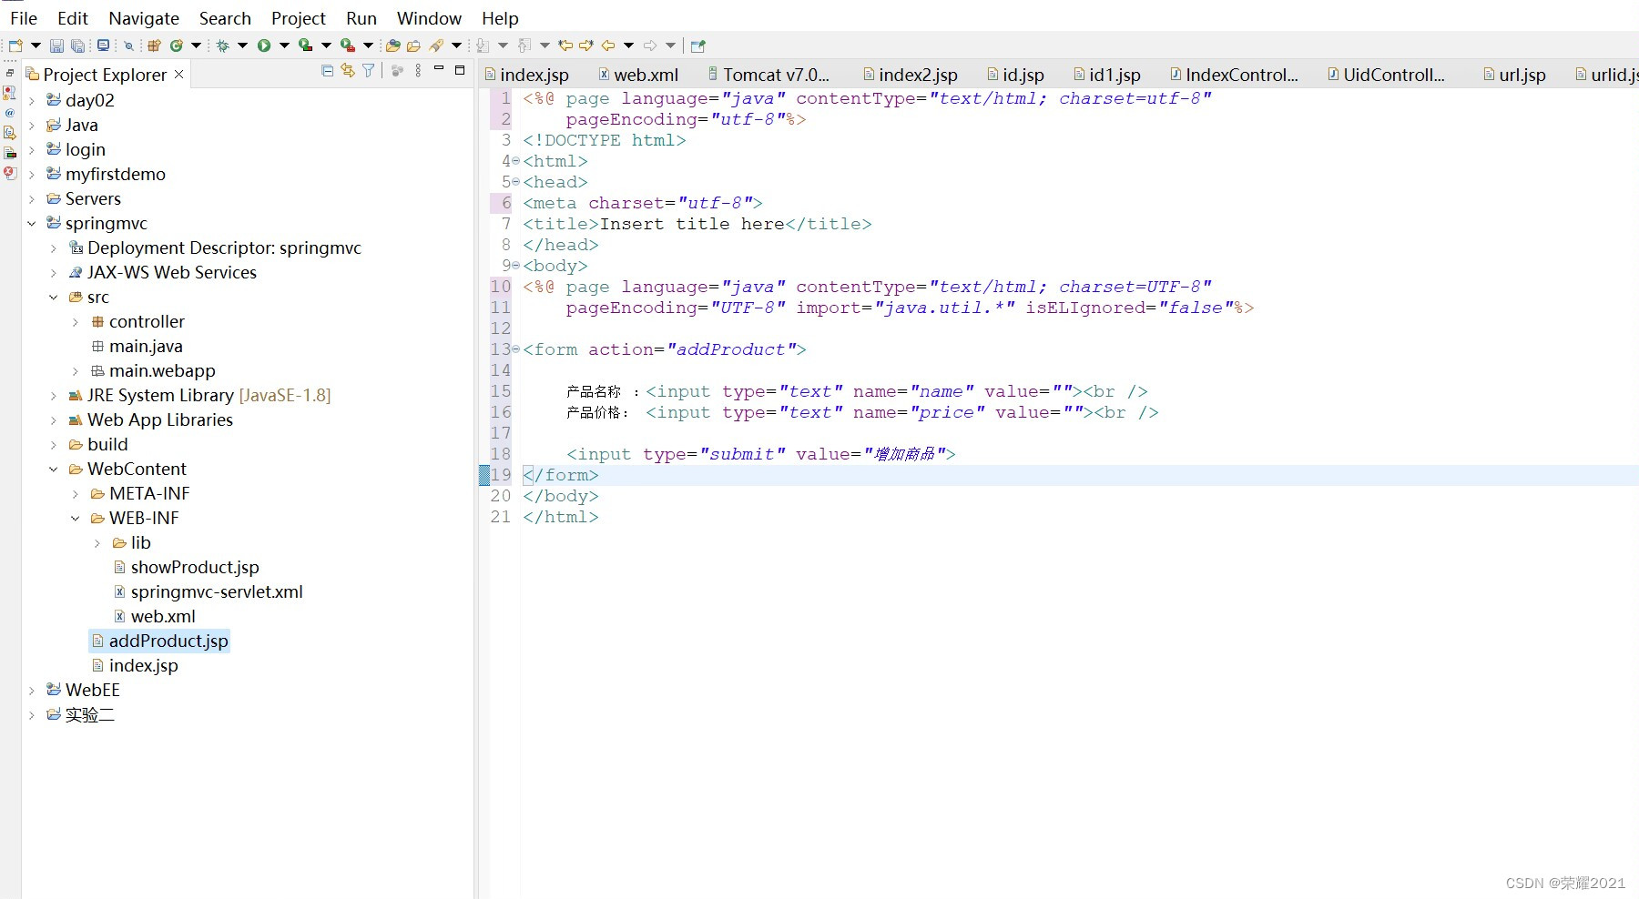The width and height of the screenshot is (1639, 899).
Task: Expand the day02 project
Action: point(32,100)
